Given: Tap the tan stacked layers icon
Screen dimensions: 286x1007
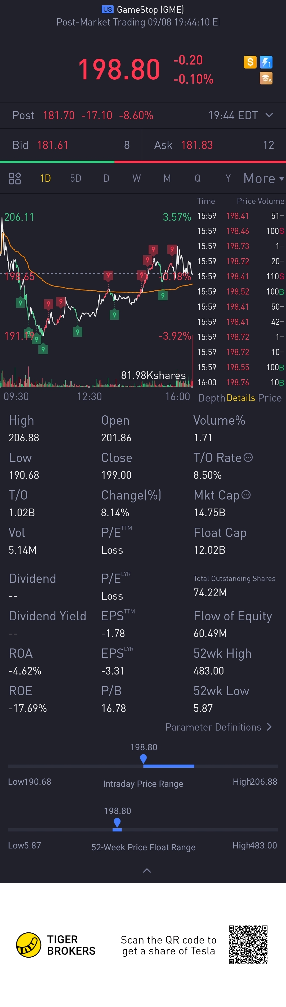Looking at the screenshot, I should coord(266,78).
